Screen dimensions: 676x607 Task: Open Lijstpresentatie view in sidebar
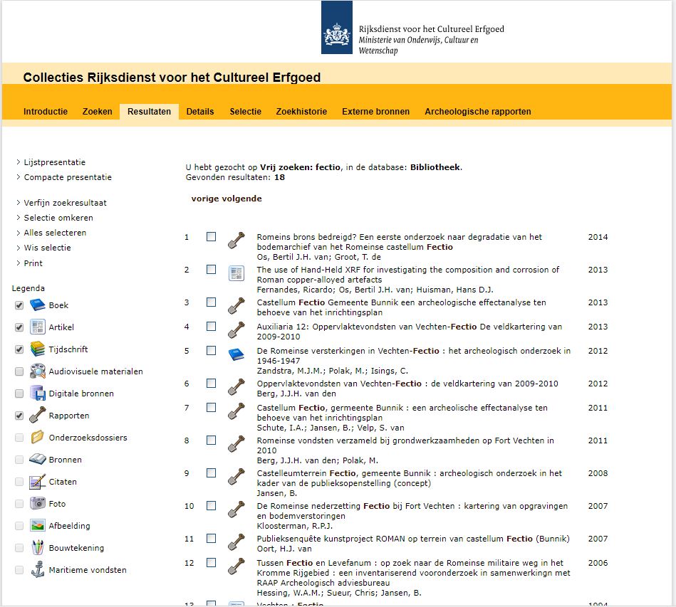pos(54,162)
